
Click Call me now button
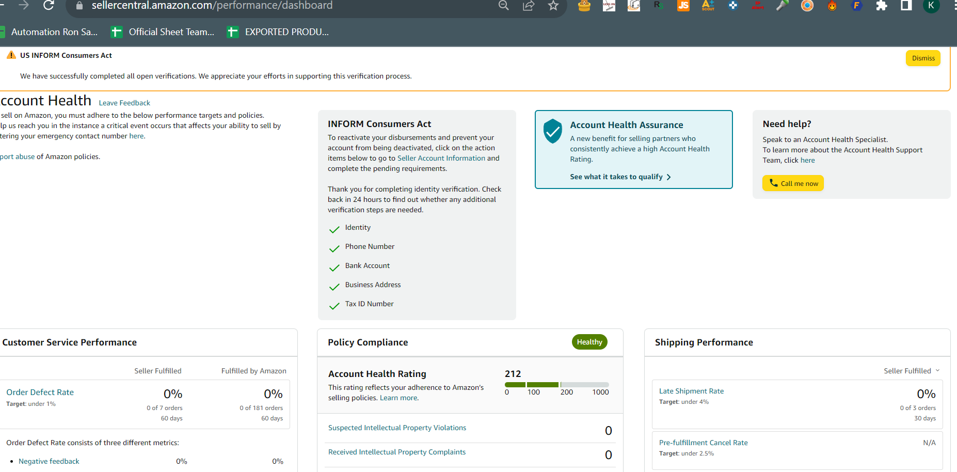point(793,183)
